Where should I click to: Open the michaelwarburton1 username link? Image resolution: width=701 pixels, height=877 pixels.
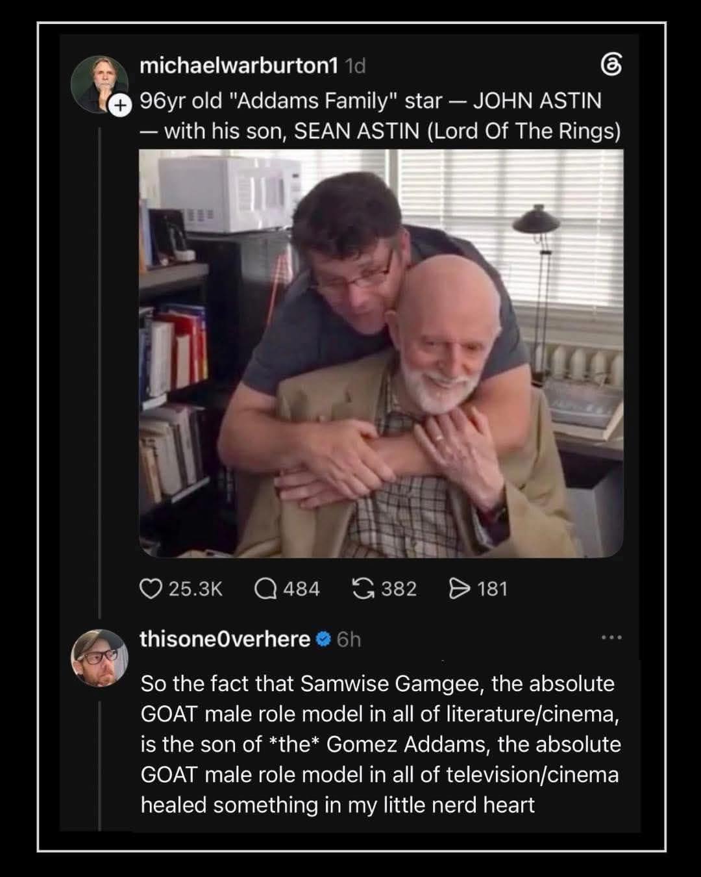(240, 65)
